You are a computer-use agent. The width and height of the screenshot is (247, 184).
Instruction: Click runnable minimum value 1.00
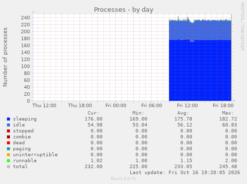tap(141, 161)
